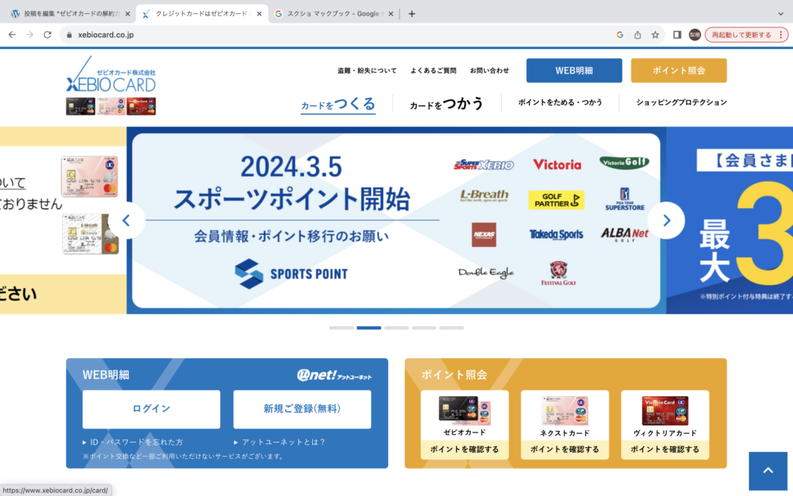This screenshot has width=793, height=496.
Task: Open a new tab with plus icon
Action: coord(412,14)
